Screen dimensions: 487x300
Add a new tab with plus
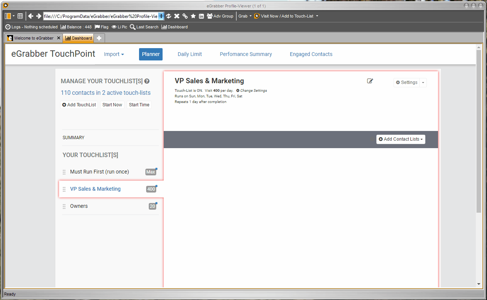click(x=99, y=38)
